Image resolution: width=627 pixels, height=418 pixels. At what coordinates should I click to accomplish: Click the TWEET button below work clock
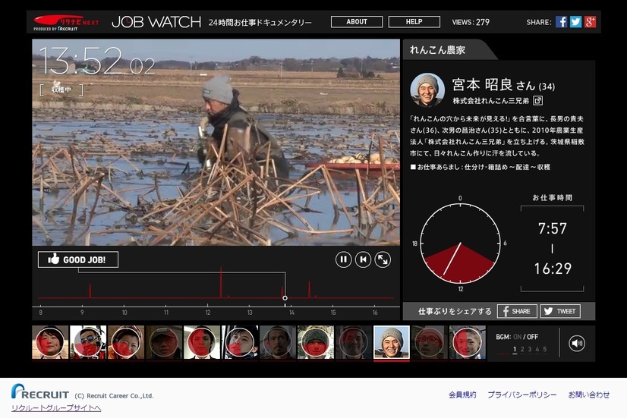pyautogui.click(x=560, y=311)
